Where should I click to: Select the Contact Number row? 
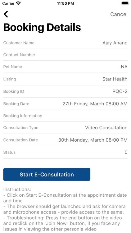coord(65,55)
